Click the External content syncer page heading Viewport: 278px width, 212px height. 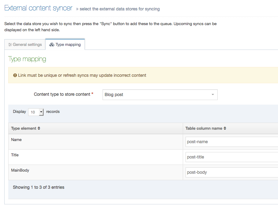tap(38, 8)
